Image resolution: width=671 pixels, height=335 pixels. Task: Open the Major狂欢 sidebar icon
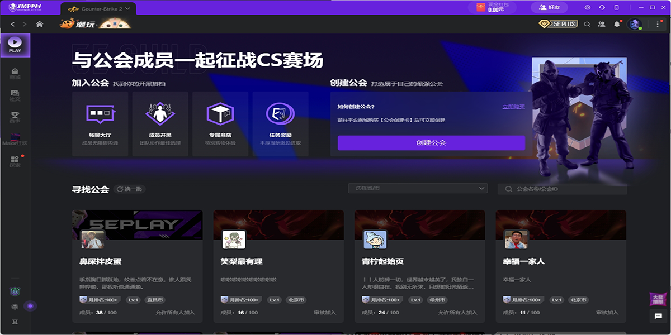(15, 140)
